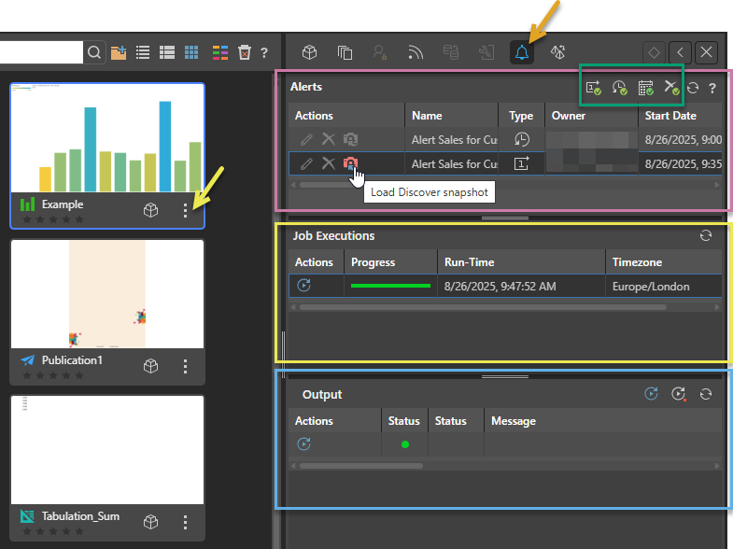Open the Example item's three-dot menu
This screenshot has width=733, height=549.
[186, 211]
